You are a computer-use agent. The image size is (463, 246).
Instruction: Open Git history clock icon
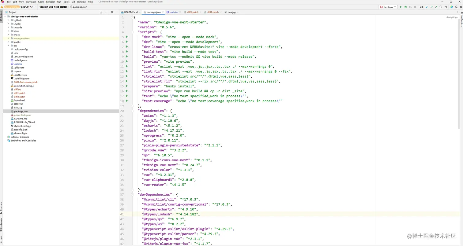coord(441,7)
